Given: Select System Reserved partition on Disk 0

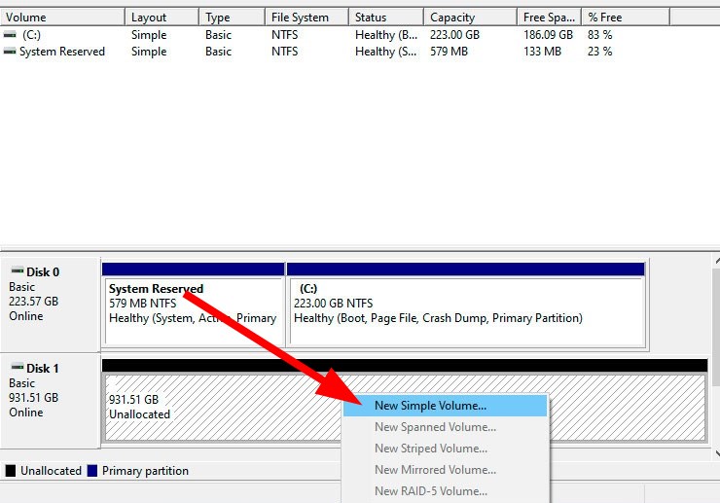Looking at the screenshot, I should [x=194, y=305].
